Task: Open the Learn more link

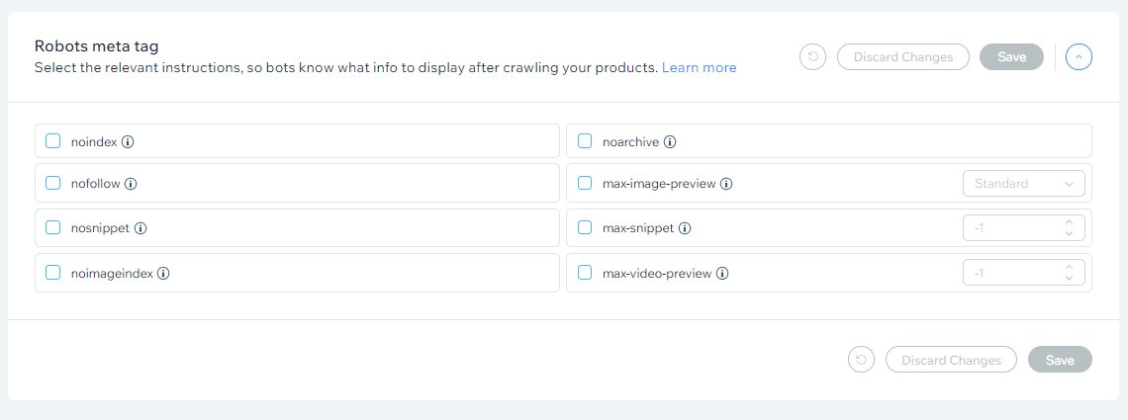Action: [700, 67]
